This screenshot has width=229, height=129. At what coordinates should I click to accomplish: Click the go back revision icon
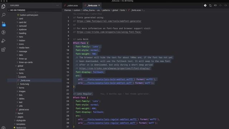[x=215, y=5]
